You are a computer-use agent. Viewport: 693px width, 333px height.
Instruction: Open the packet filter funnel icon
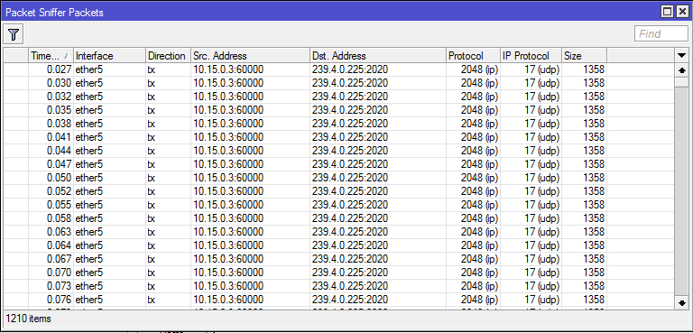click(14, 34)
